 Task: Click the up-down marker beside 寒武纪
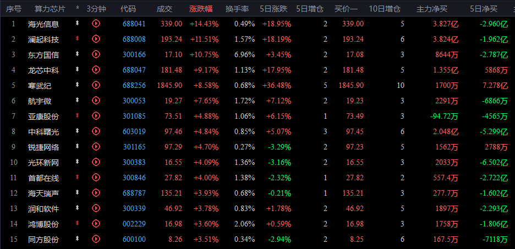point(78,85)
